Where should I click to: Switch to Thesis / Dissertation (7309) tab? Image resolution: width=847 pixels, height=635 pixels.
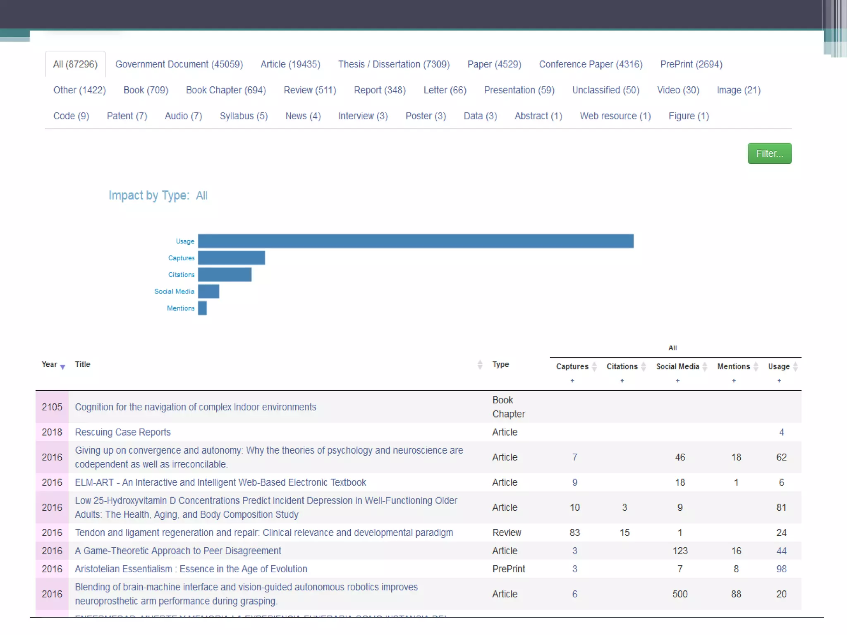coord(393,64)
